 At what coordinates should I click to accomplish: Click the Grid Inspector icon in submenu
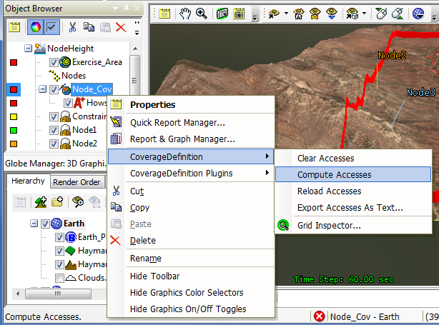[284, 226]
